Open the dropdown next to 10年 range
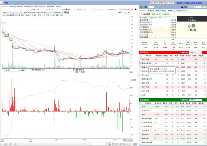Screen dimensions: 207x146 pyautogui.click(x=132, y=144)
